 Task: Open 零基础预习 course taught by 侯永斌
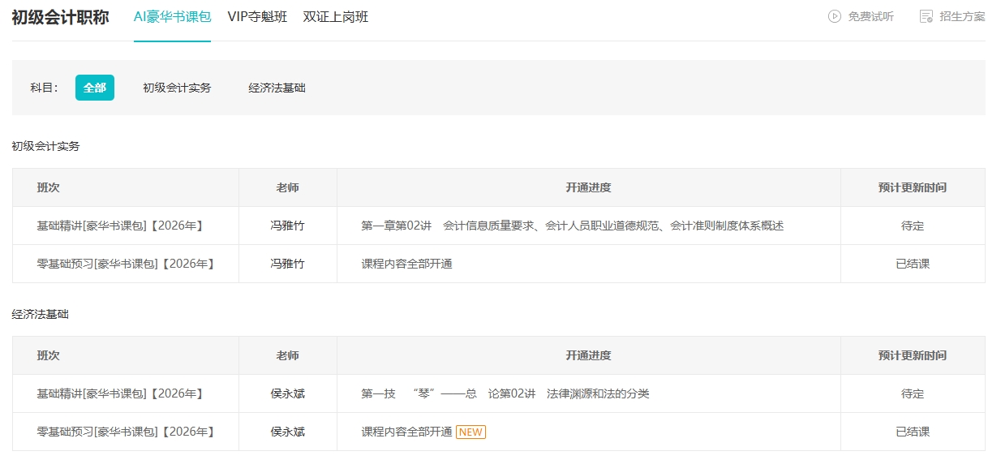click(126, 432)
